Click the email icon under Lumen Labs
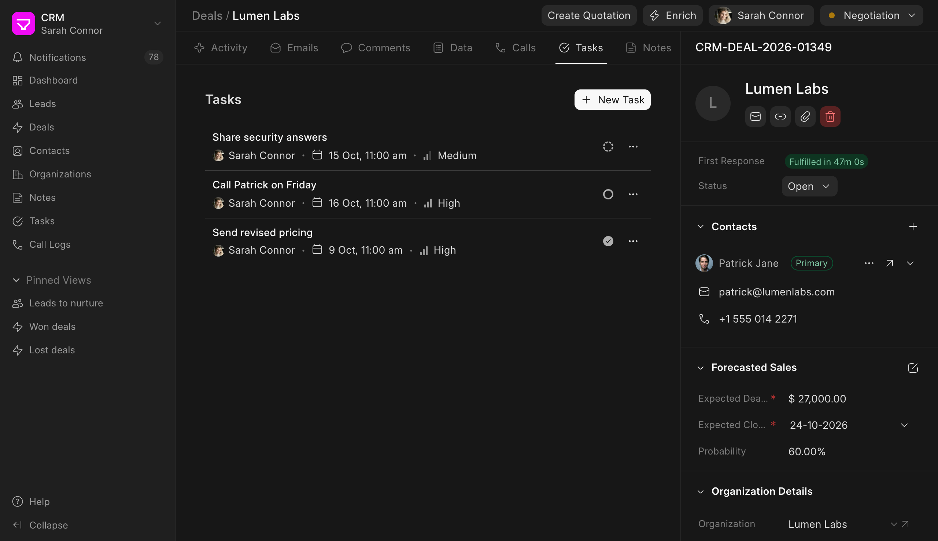 tap(755, 117)
